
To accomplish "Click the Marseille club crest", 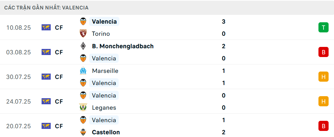I will point(83,71).
